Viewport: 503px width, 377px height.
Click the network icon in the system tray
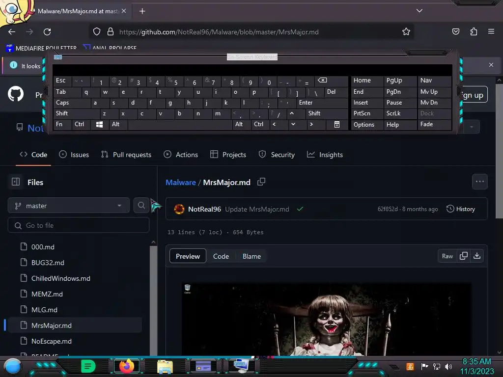(437, 366)
